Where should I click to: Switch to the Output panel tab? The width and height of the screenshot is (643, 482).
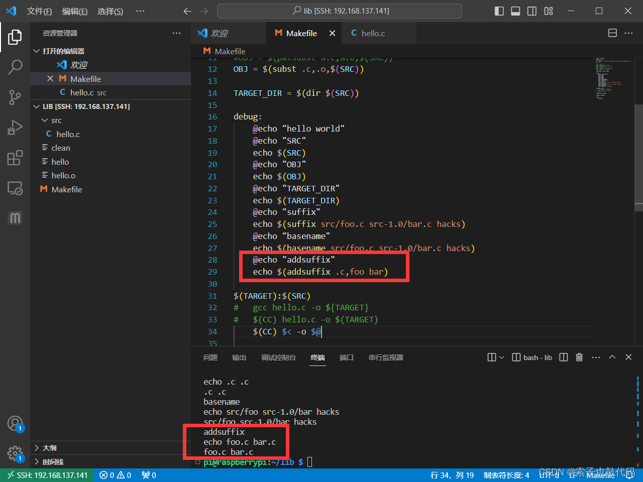[x=239, y=357]
